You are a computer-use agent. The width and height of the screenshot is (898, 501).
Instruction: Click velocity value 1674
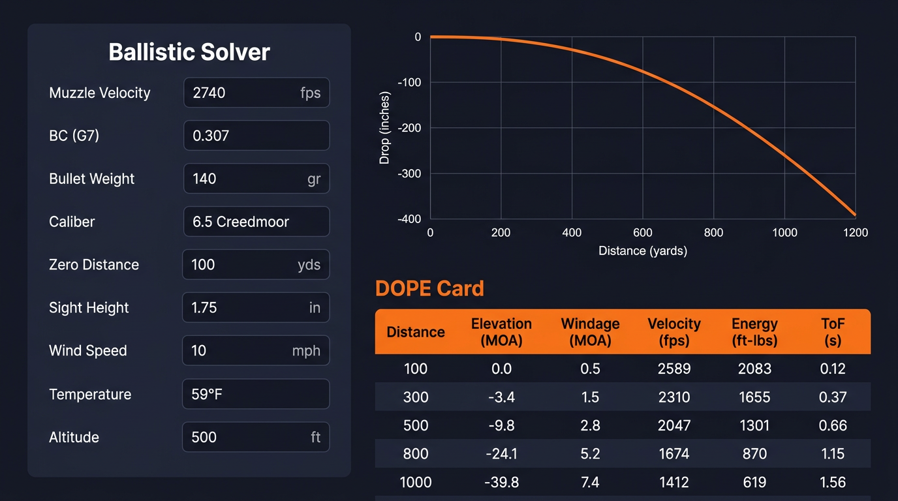[x=674, y=454]
